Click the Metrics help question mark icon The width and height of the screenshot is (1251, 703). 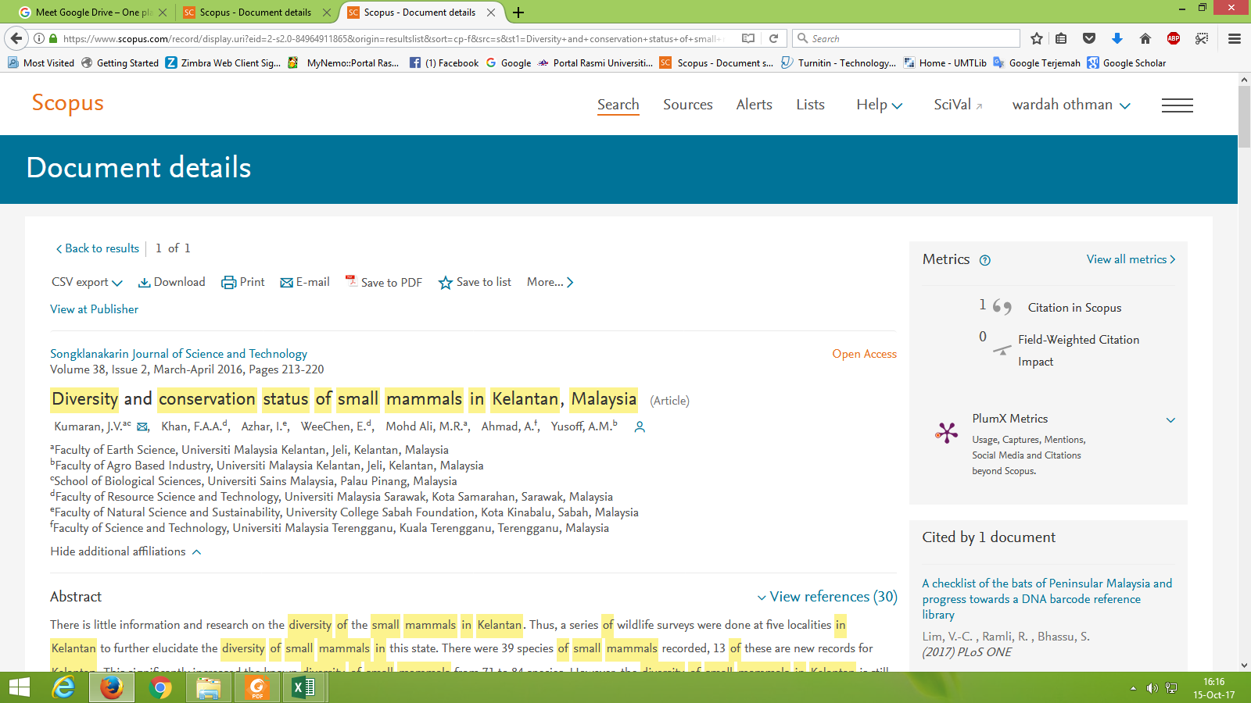tap(985, 261)
